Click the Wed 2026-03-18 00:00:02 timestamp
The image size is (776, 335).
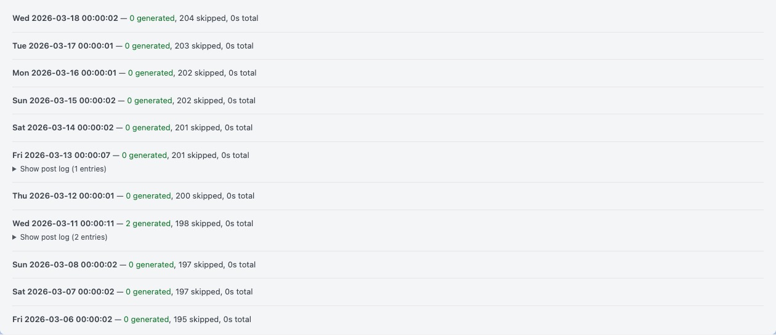65,18
